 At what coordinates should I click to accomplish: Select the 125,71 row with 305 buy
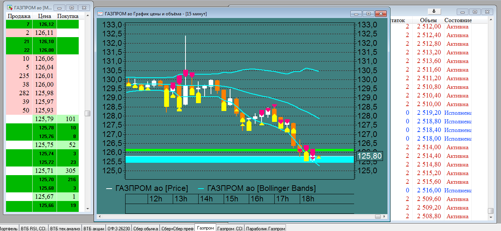point(42,171)
